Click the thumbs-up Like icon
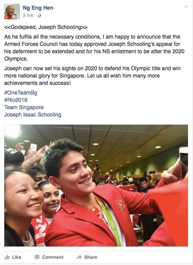The height and width of the screenshot is (265, 193). coord(7,257)
